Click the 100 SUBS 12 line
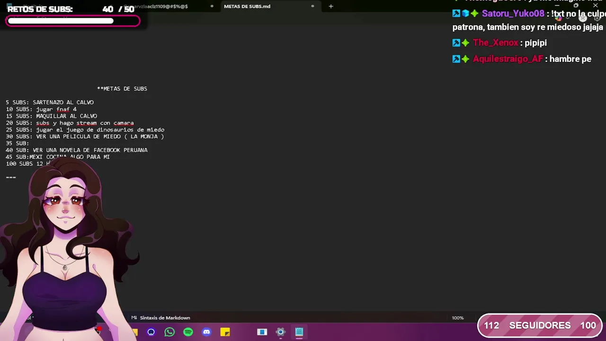 click(x=27, y=164)
